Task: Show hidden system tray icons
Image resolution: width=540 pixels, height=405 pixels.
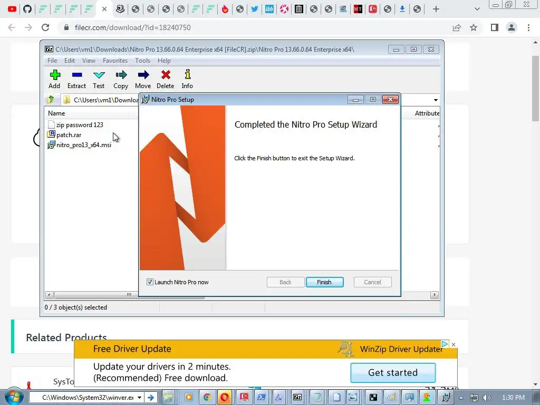Action: (461, 398)
